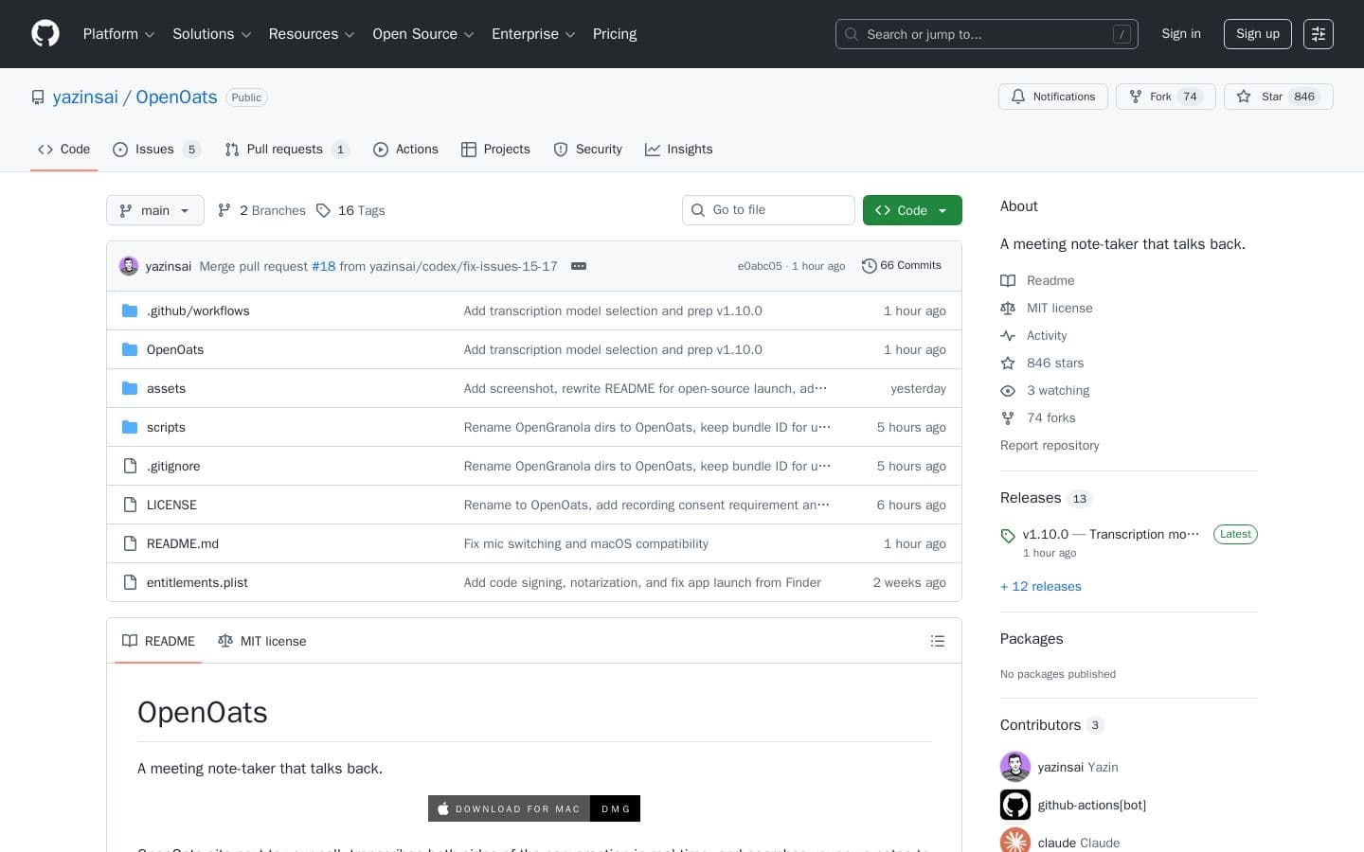Click the commit history clock icon near 66 Commits
The width and height of the screenshot is (1364, 852).
[870, 266]
